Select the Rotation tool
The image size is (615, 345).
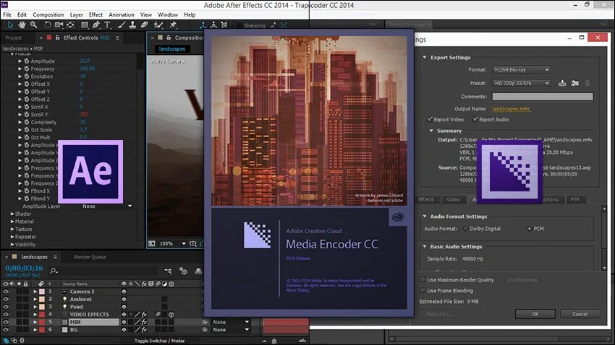[x=47, y=25]
